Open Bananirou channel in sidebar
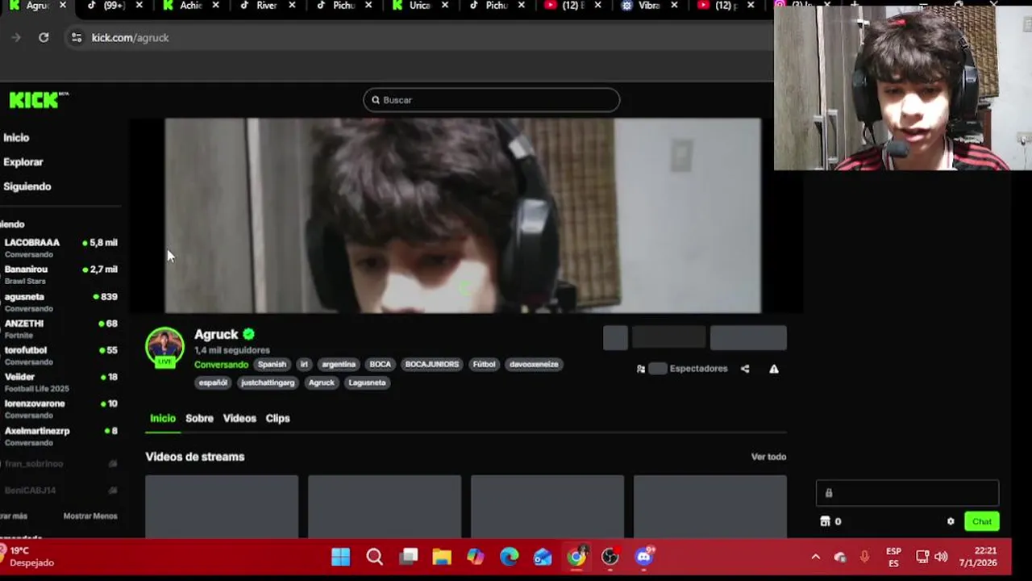This screenshot has width=1032, height=581. [x=60, y=274]
